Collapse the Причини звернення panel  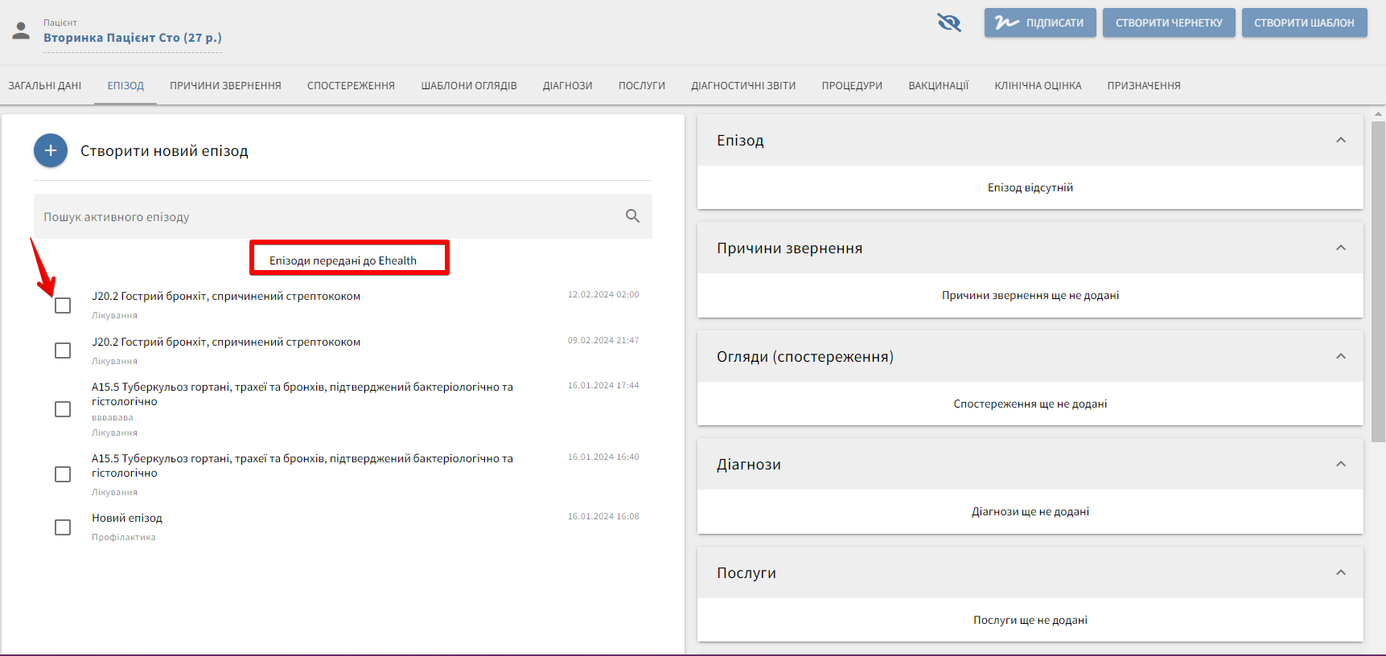pos(1340,248)
